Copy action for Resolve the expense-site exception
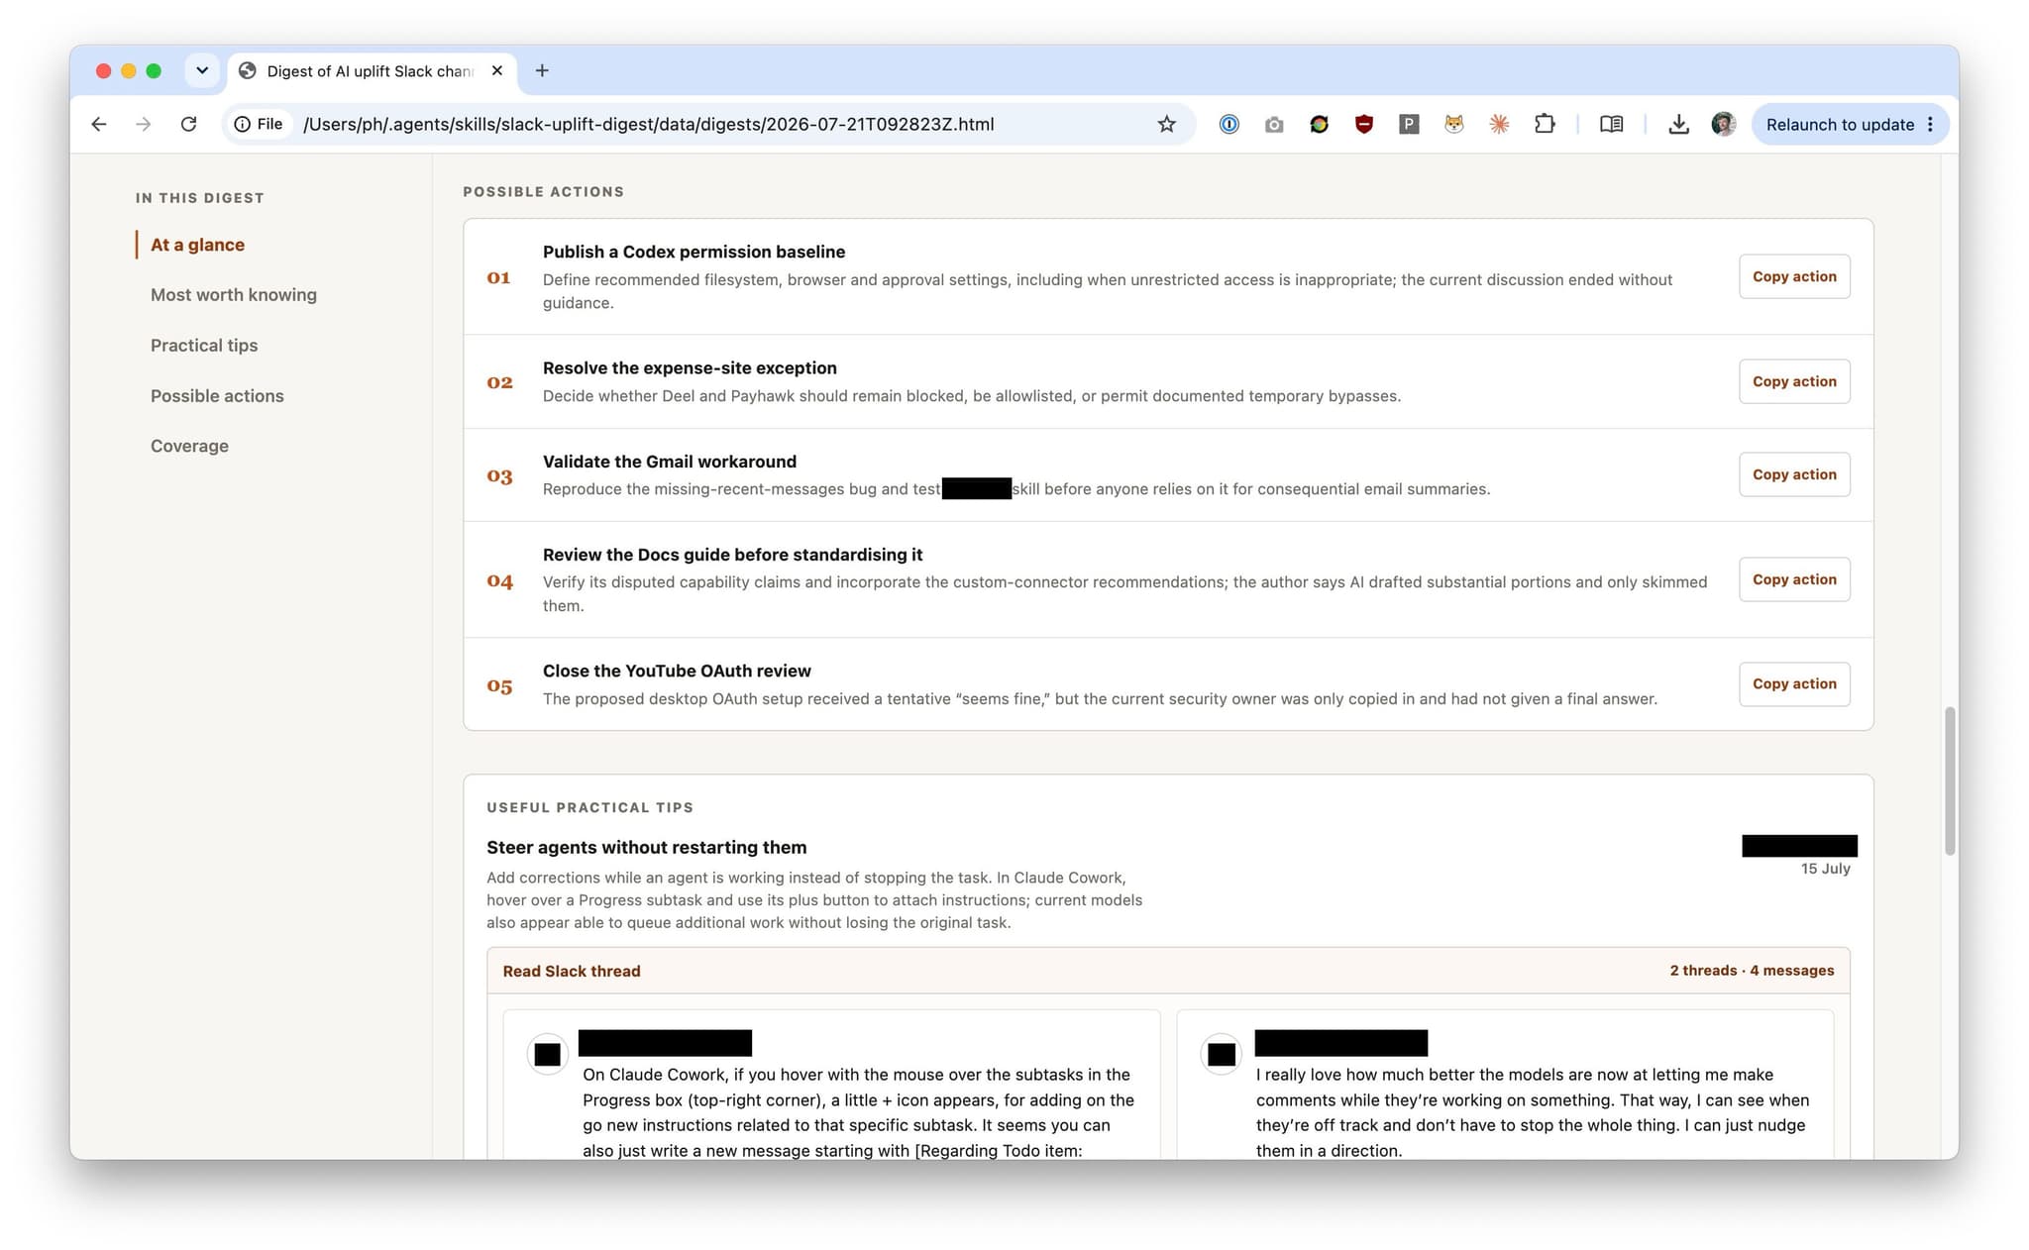The height and width of the screenshot is (1250, 2029). [x=1794, y=381]
